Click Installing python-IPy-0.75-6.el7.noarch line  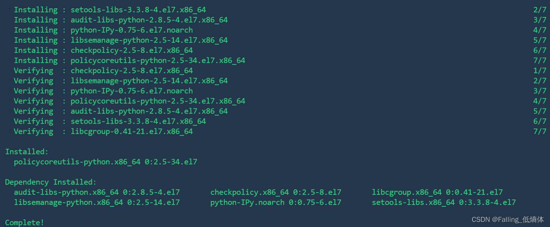click(103, 30)
